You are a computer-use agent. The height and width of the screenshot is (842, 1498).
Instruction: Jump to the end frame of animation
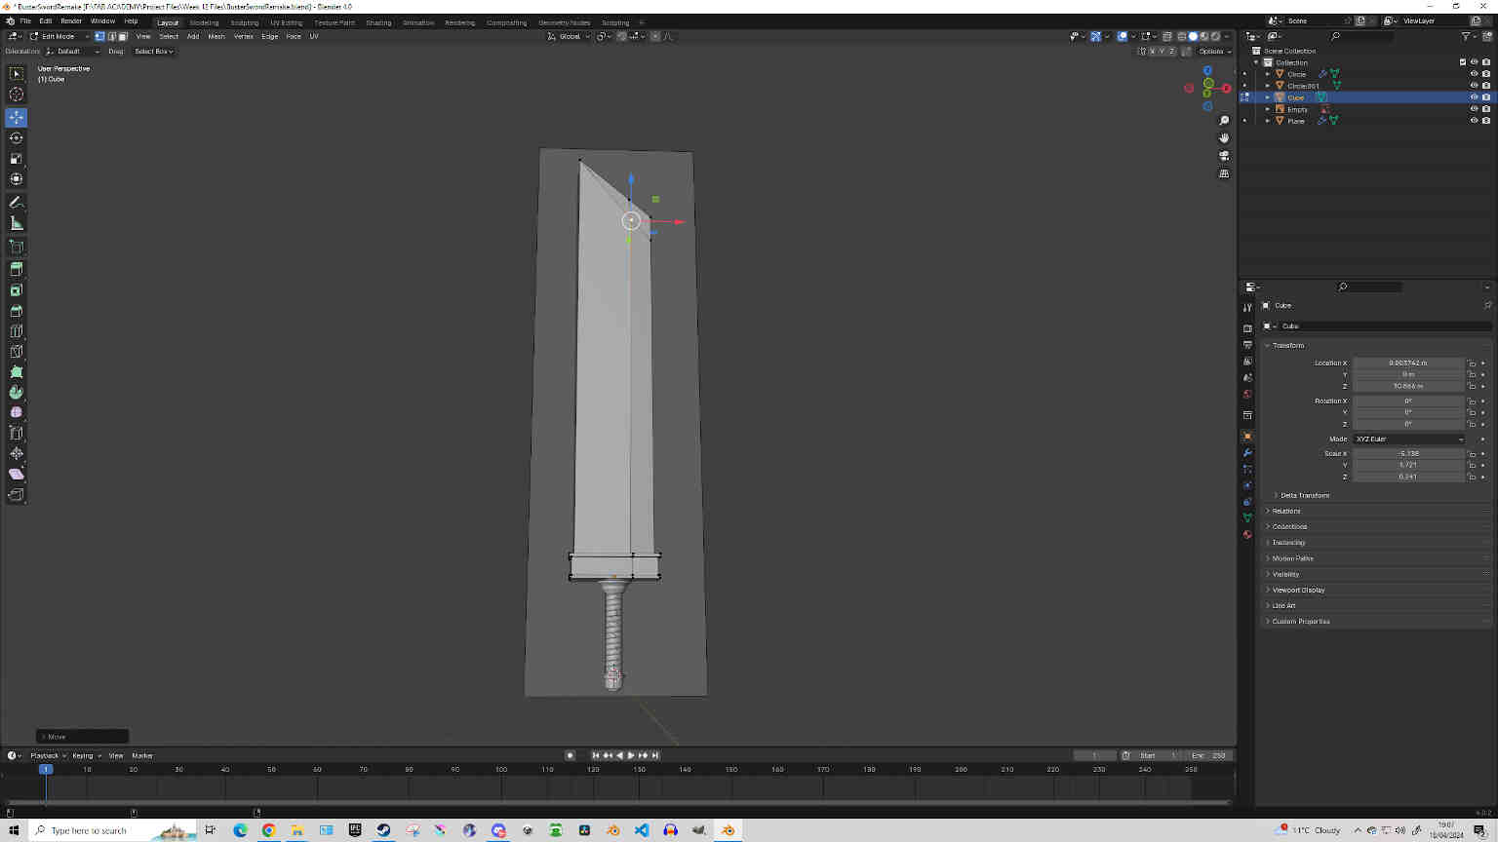pos(655,755)
